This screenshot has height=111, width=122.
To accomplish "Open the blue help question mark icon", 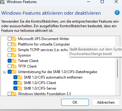I will pos(117,13).
